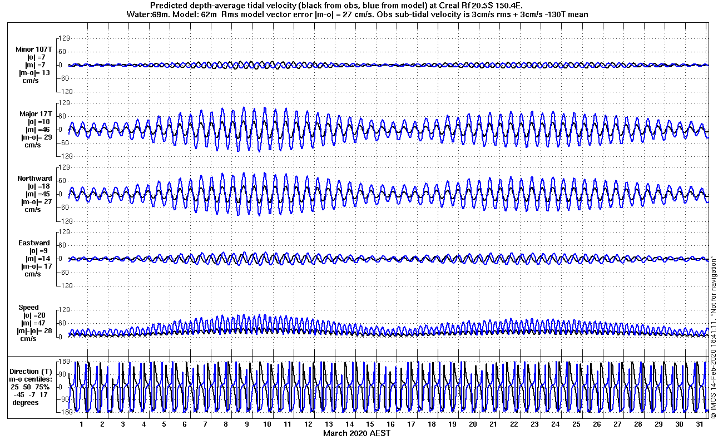Click x-axis day label 26

(x=596, y=424)
